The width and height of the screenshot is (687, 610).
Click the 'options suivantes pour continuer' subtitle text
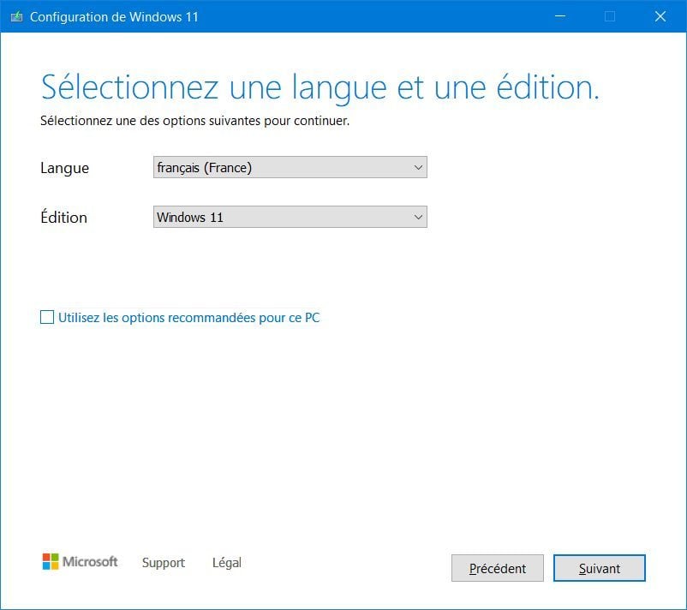click(256, 121)
